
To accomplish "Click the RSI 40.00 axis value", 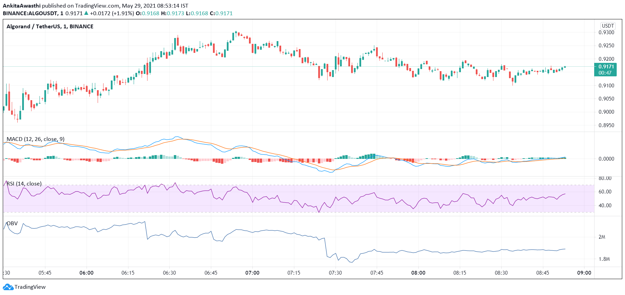I will [x=605, y=206].
